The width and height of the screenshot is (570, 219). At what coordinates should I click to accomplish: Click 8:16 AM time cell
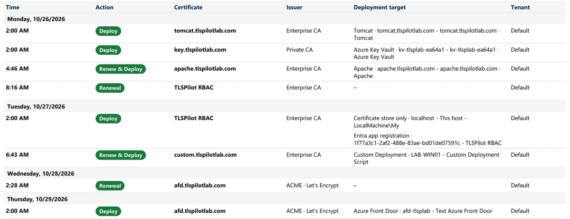[x=17, y=87]
